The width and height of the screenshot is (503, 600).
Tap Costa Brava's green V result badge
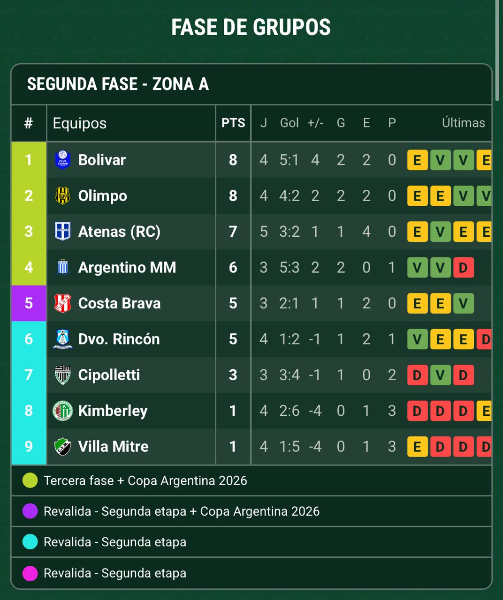(463, 303)
